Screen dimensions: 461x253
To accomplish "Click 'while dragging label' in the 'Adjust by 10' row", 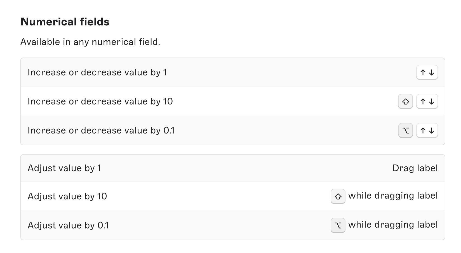I will coord(393,196).
